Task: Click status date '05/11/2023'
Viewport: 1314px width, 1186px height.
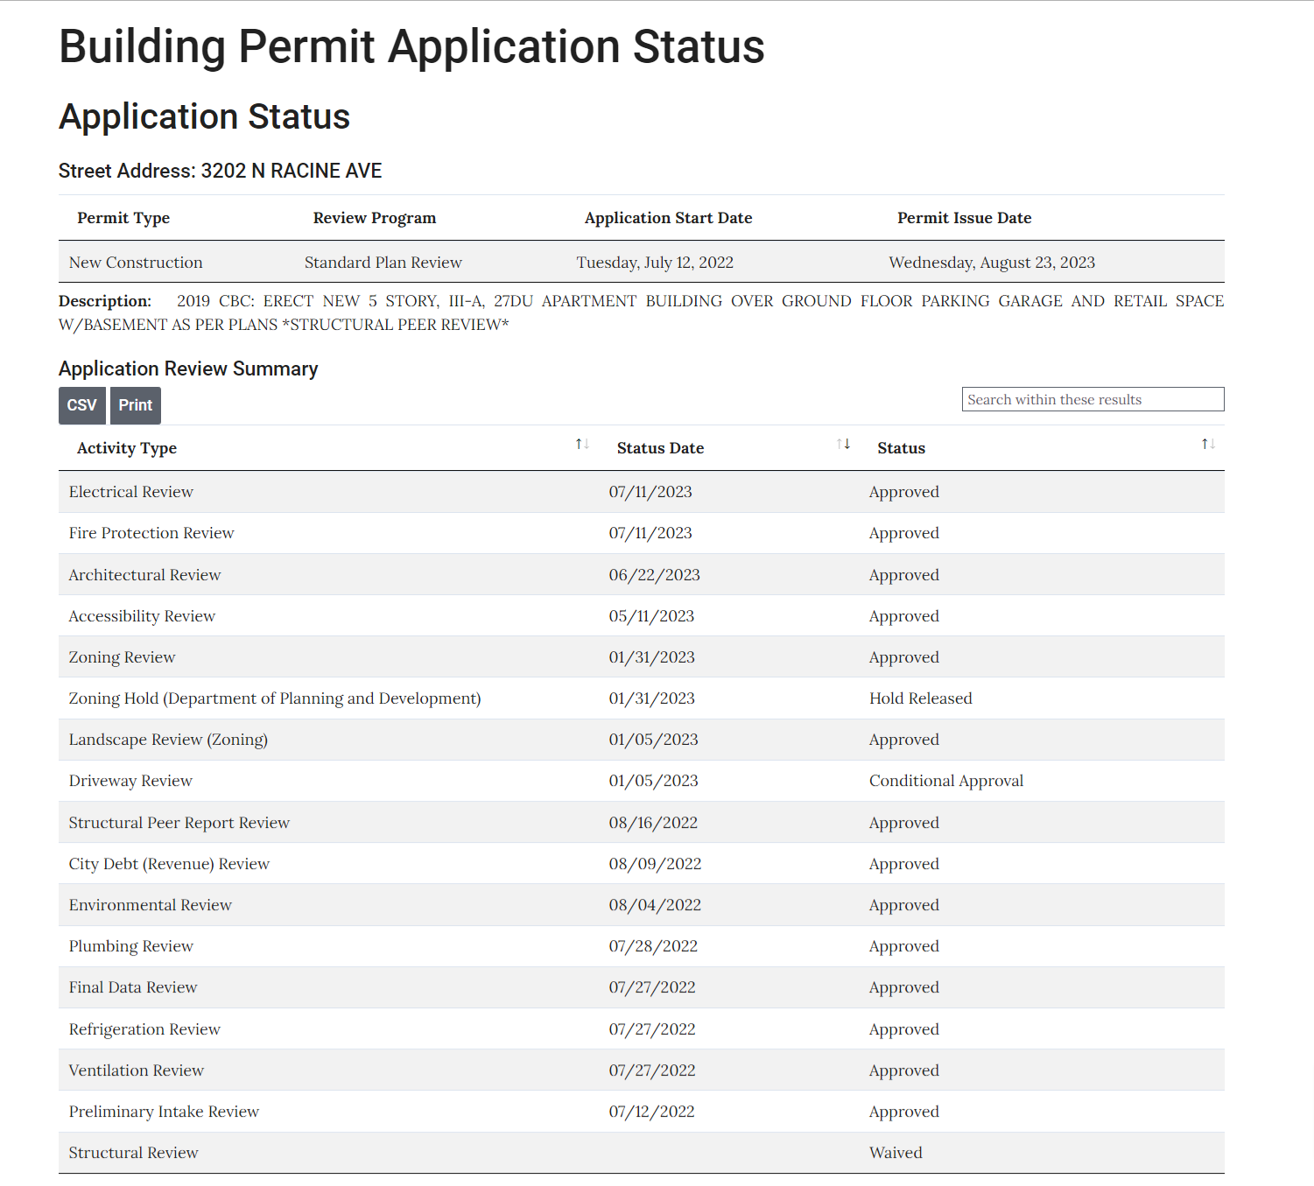Action: [x=651, y=616]
